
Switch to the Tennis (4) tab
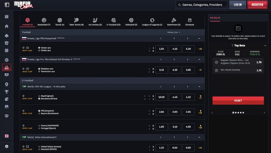60,22
